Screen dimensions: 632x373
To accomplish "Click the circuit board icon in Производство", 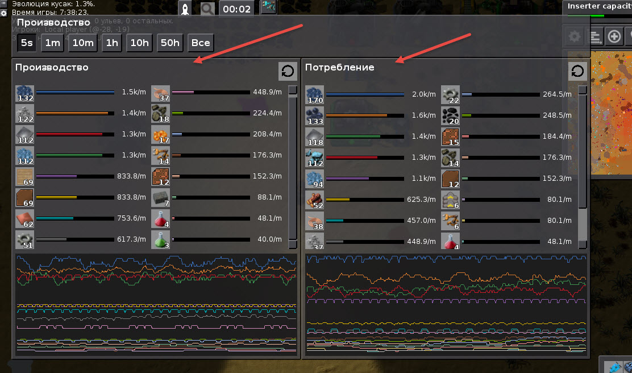I will [160, 177].
